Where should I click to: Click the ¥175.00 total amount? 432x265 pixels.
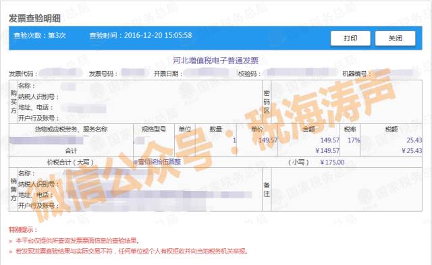point(332,162)
